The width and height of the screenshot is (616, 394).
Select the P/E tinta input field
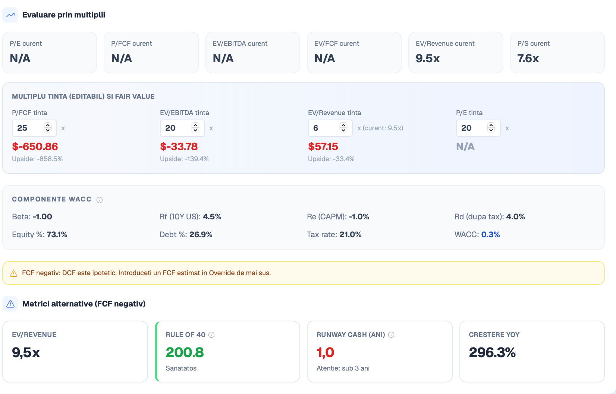[478, 128]
